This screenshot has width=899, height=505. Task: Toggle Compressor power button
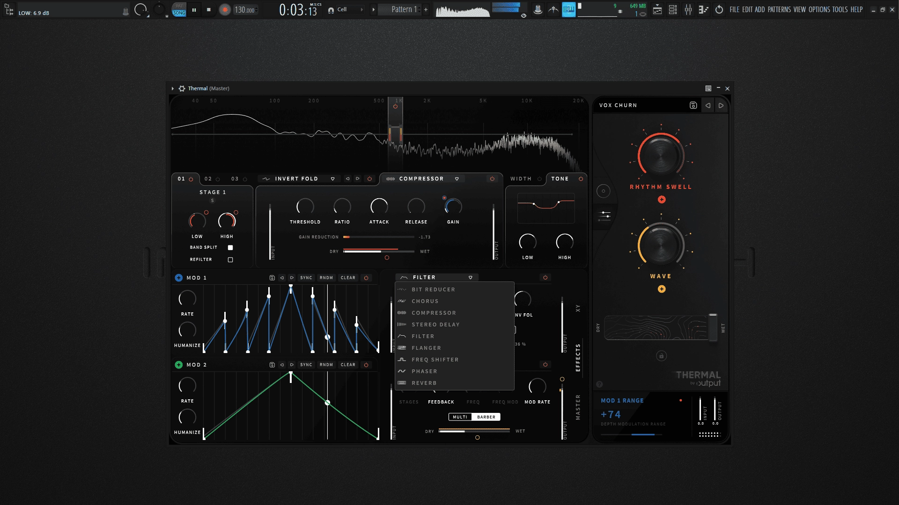point(492,179)
